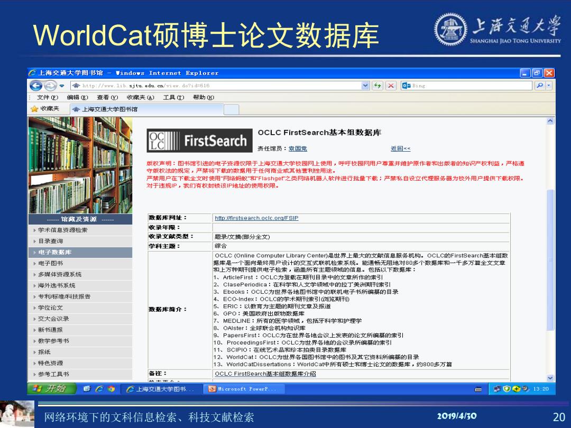This screenshot has width=571, height=428.
Task: Click the star 收藏夹 favorites button
Action: (x=45, y=108)
